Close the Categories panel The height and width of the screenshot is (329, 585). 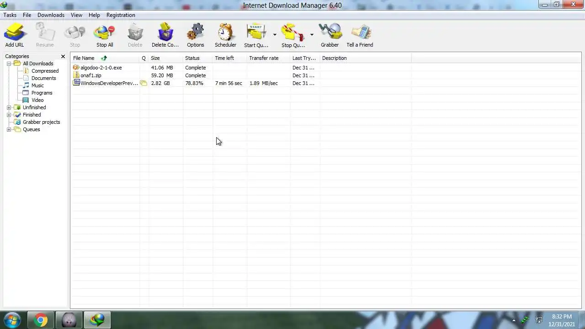[63, 56]
